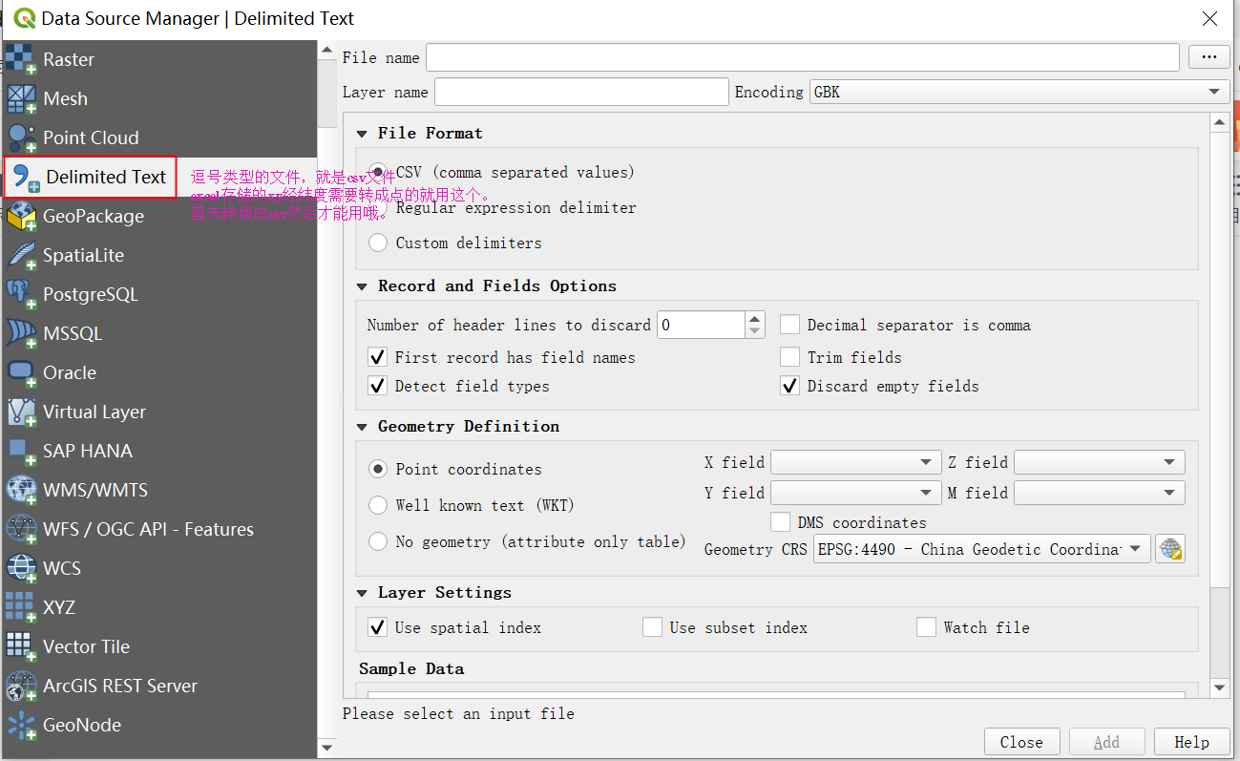The width and height of the screenshot is (1240, 761).
Task: Toggle Detect field types checkbox
Action: point(377,386)
